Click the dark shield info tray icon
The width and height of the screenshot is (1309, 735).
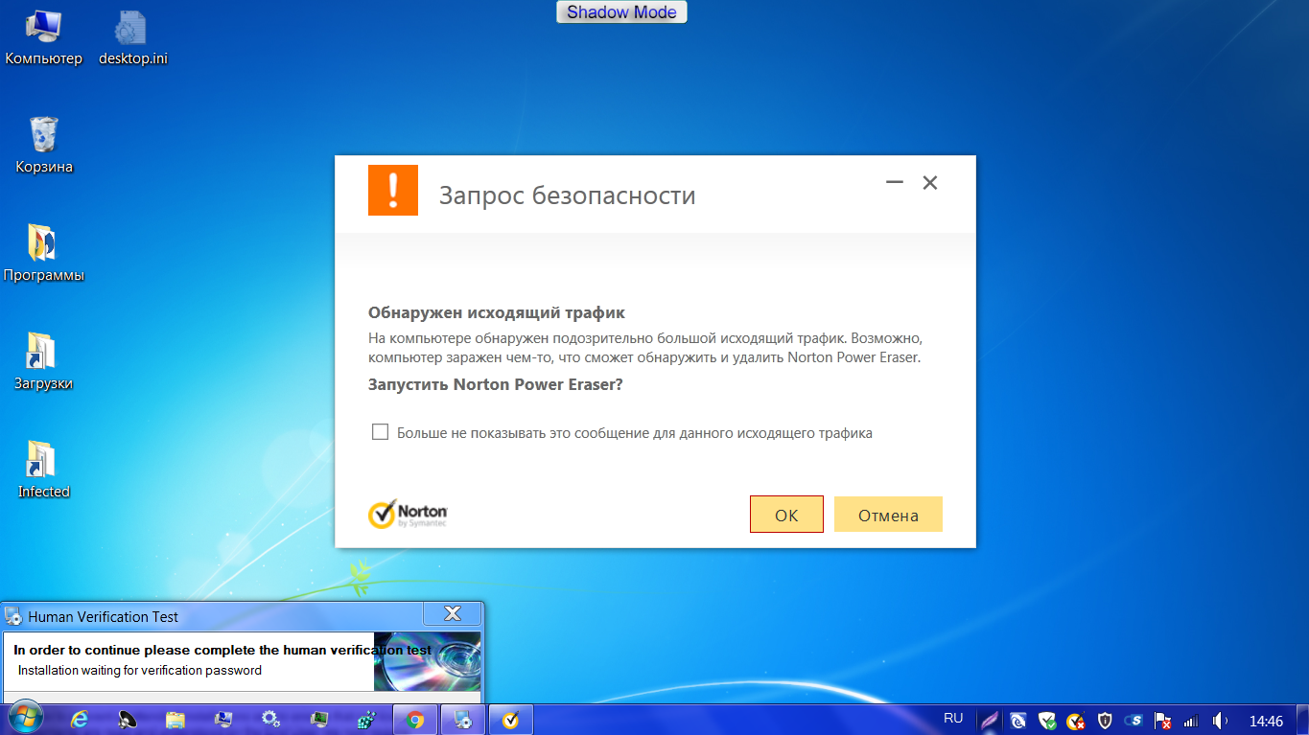(x=1105, y=720)
